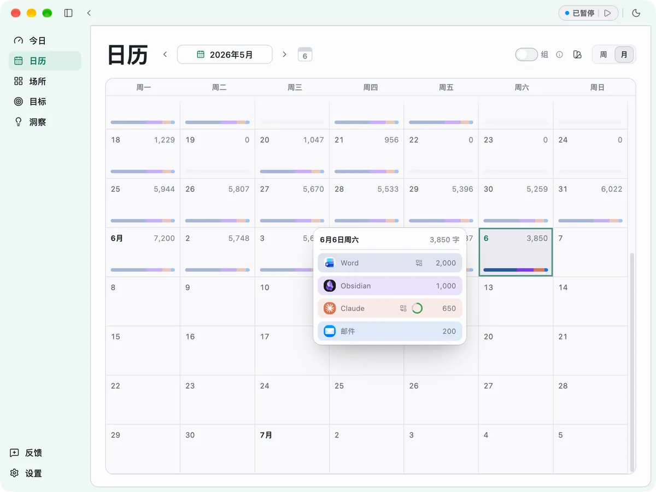Viewport: 656px width, 492px height.
Task: Open 场所 in the sidebar
Action: [x=45, y=81]
